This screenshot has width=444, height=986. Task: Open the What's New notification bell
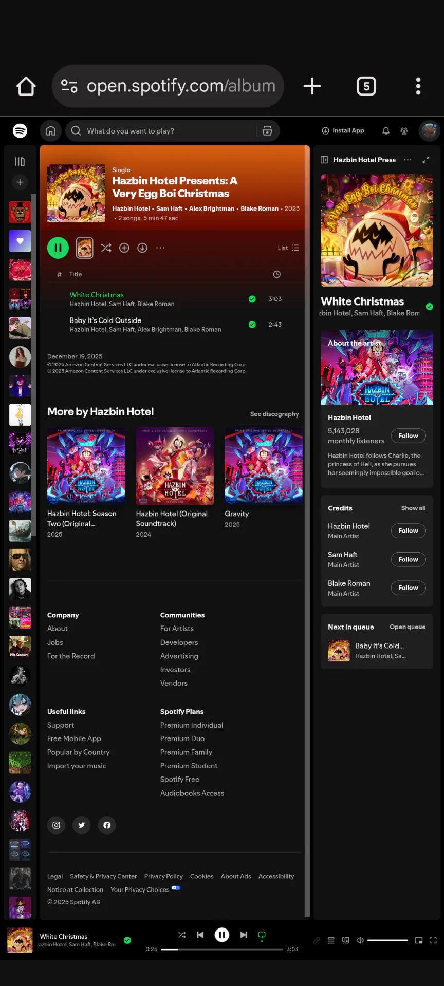[386, 131]
